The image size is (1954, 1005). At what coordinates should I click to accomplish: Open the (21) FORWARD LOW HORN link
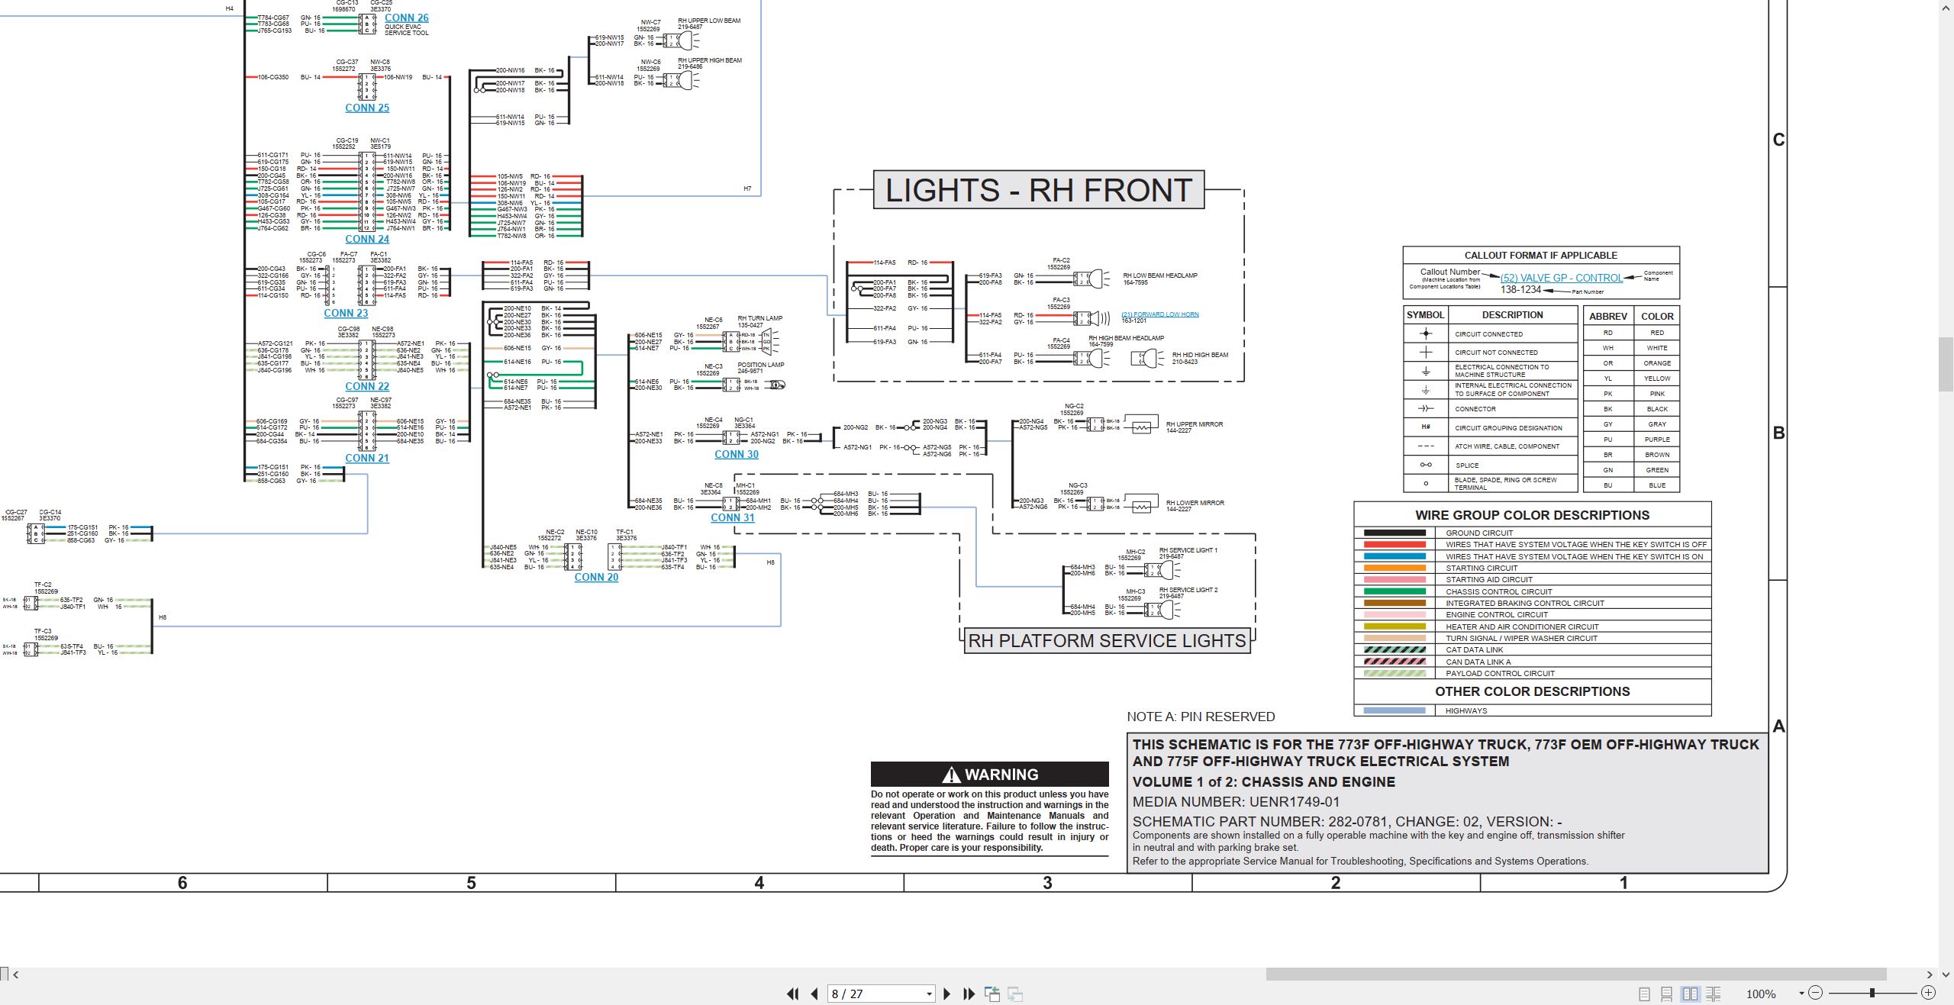pyautogui.click(x=1160, y=314)
